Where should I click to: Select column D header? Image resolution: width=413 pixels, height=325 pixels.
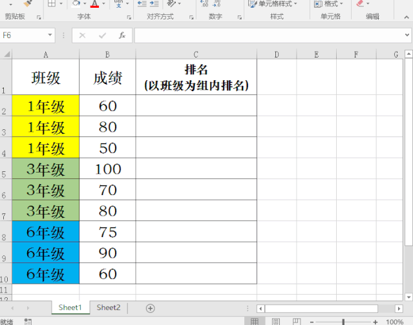click(x=277, y=54)
